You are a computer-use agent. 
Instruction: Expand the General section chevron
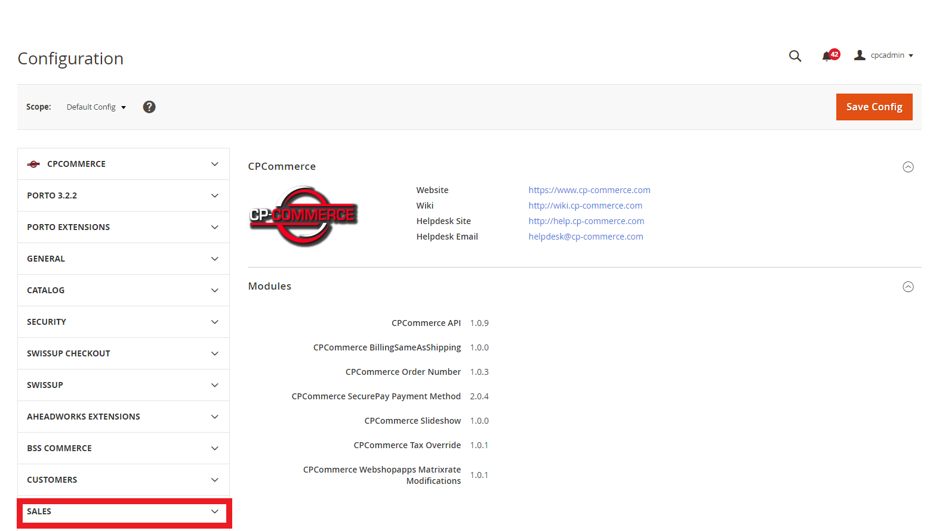click(x=215, y=259)
